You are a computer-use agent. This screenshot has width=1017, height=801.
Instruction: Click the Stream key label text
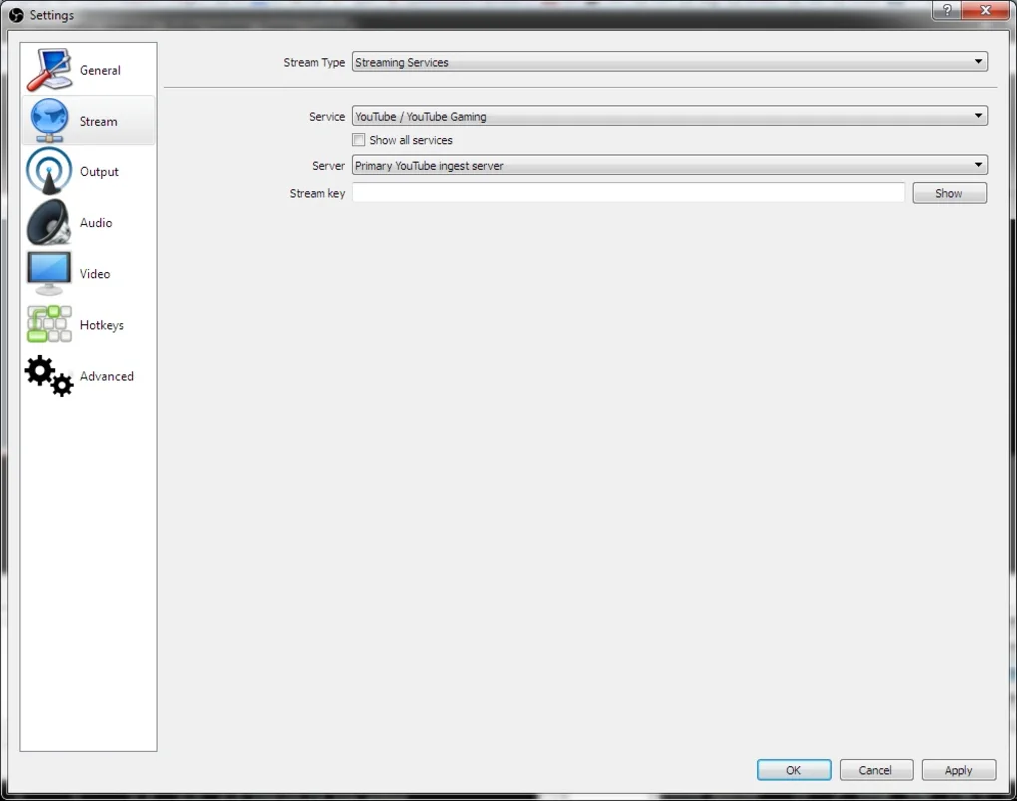pyautogui.click(x=317, y=193)
